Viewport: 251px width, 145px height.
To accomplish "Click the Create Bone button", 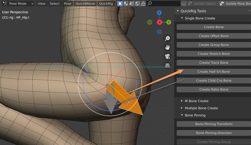I will pyautogui.click(x=214, y=27).
